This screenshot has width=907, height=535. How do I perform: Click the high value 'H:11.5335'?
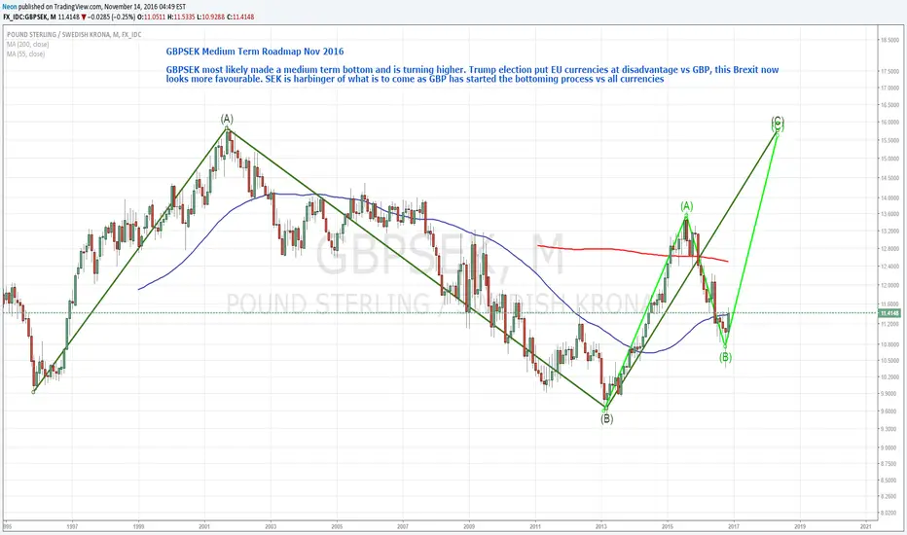click(182, 17)
